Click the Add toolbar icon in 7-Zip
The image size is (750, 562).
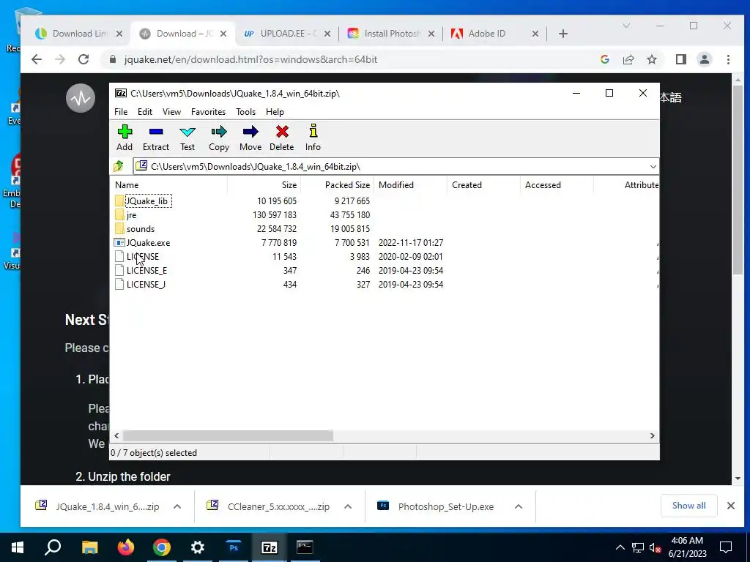[x=125, y=132]
